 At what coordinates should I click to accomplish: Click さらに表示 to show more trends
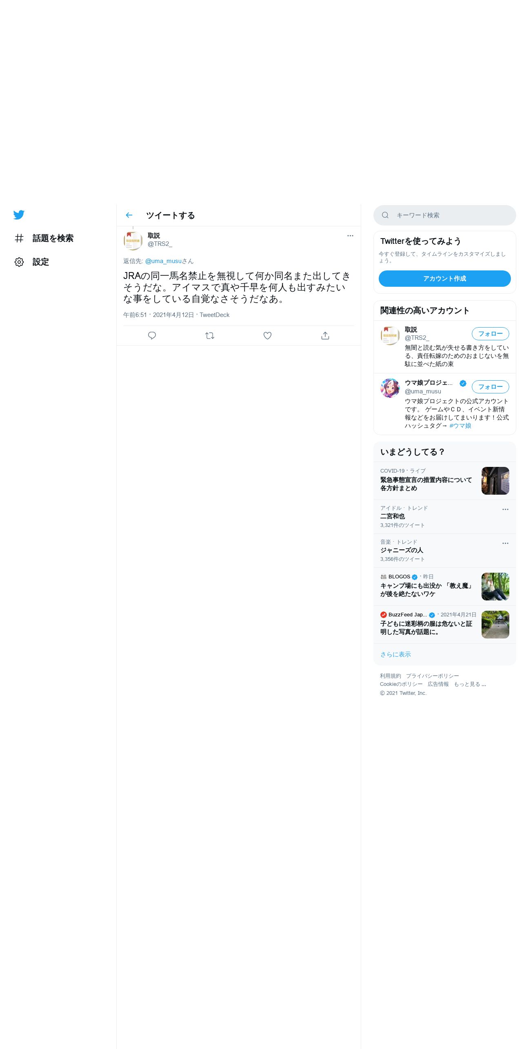click(x=395, y=654)
